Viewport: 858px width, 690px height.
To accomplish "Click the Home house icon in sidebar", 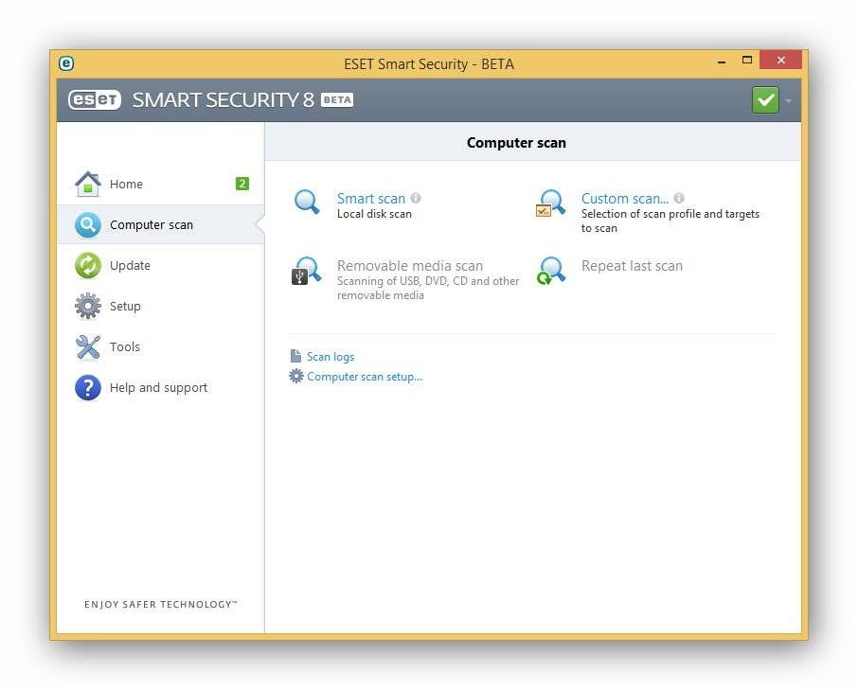I will tap(87, 184).
